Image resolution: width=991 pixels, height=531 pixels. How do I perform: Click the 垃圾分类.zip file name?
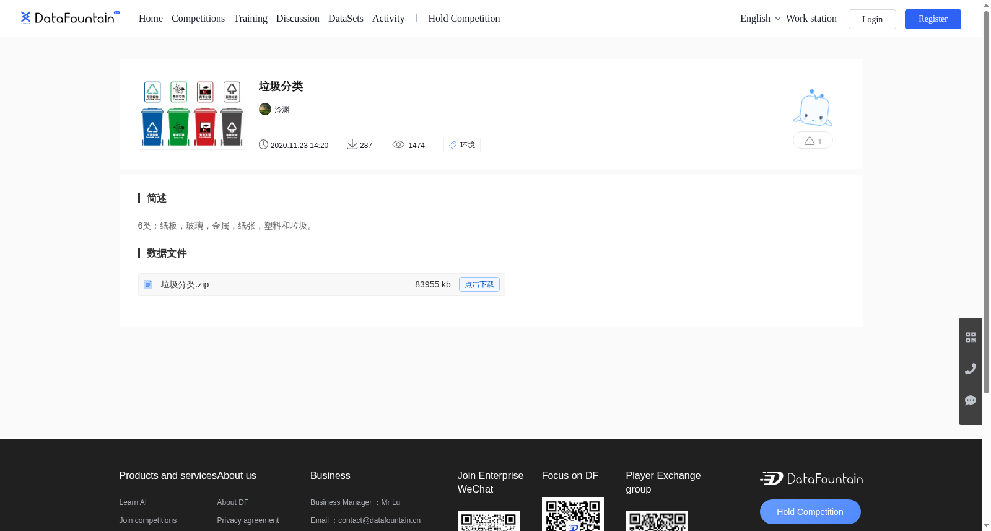click(185, 284)
